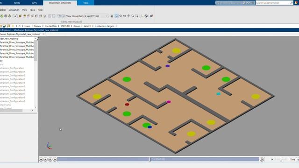Click tree panel scroll-down arrow
Viewport: 299px width, 168px height.
(36, 107)
